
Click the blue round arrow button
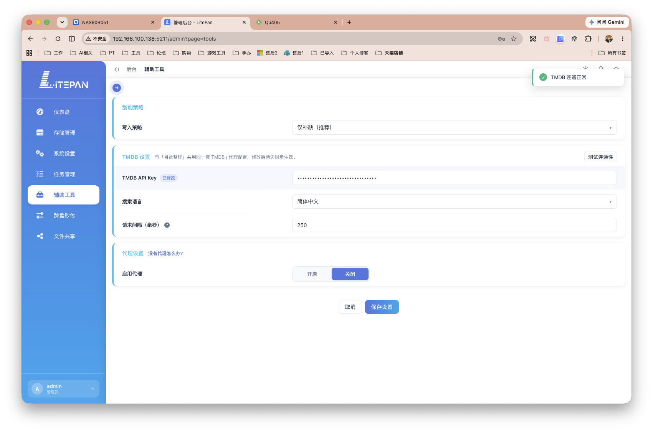(x=117, y=88)
